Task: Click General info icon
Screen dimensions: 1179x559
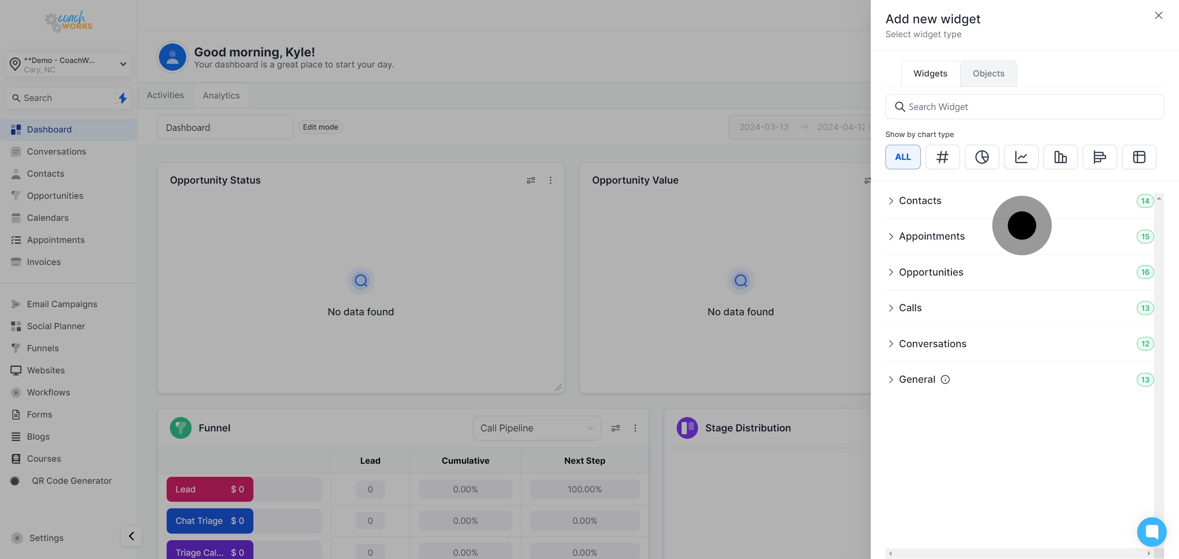Action: (x=945, y=379)
